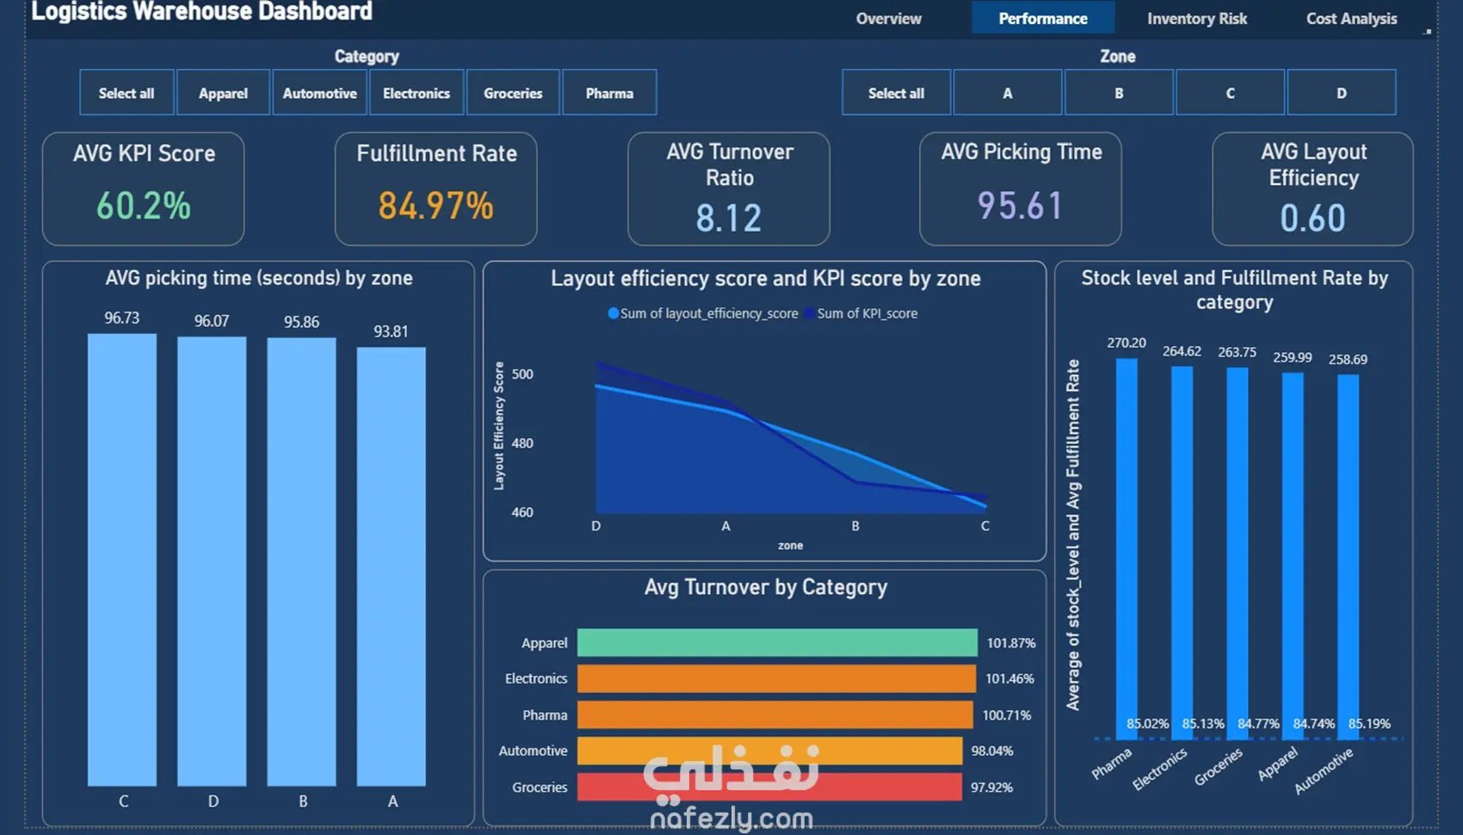The width and height of the screenshot is (1463, 835).
Task: Click the AVG Turnover Ratio card
Action: tap(728, 189)
